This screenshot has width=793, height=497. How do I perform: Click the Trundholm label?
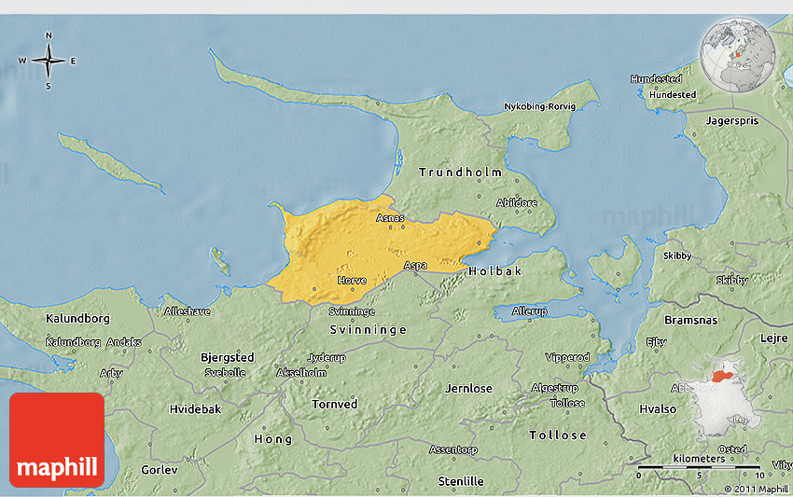(460, 173)
